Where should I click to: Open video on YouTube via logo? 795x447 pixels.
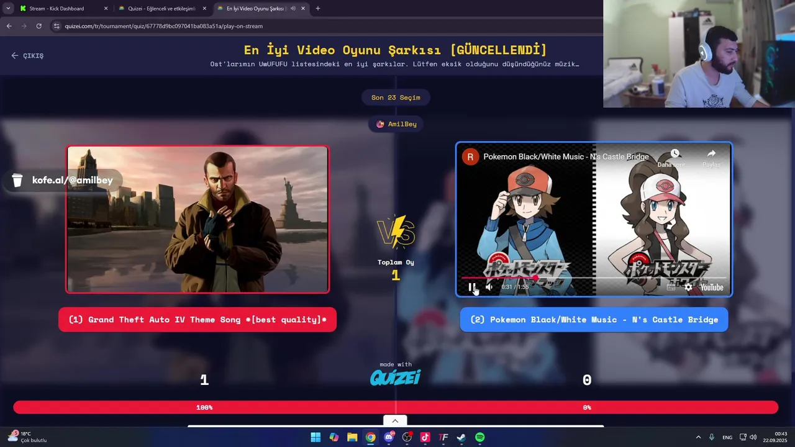point(711,287)
